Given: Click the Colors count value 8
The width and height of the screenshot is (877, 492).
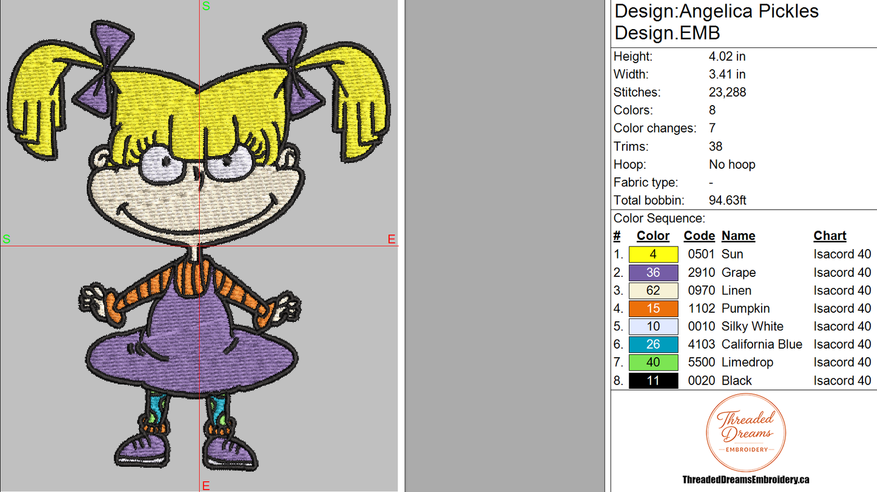Looking at the screenshot, I should [713, 111].
